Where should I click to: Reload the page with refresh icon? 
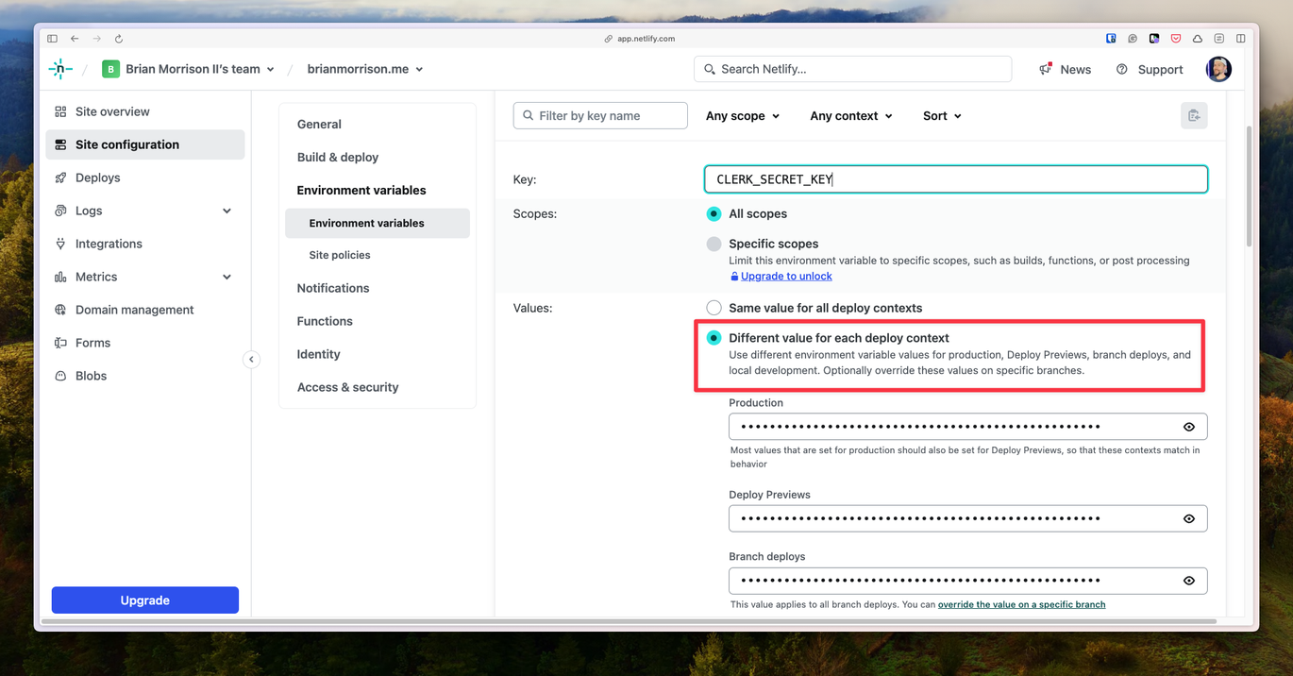(119, 39)
